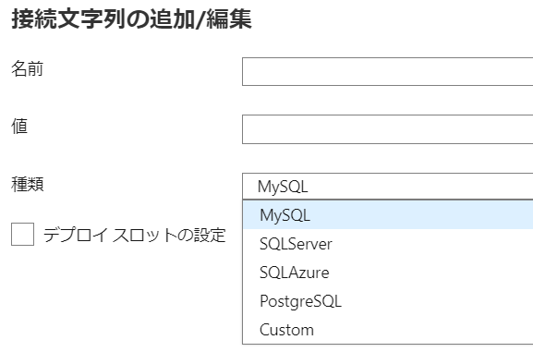Click the 名前 label text
533x352 pixels.
[x=27, y=68]
